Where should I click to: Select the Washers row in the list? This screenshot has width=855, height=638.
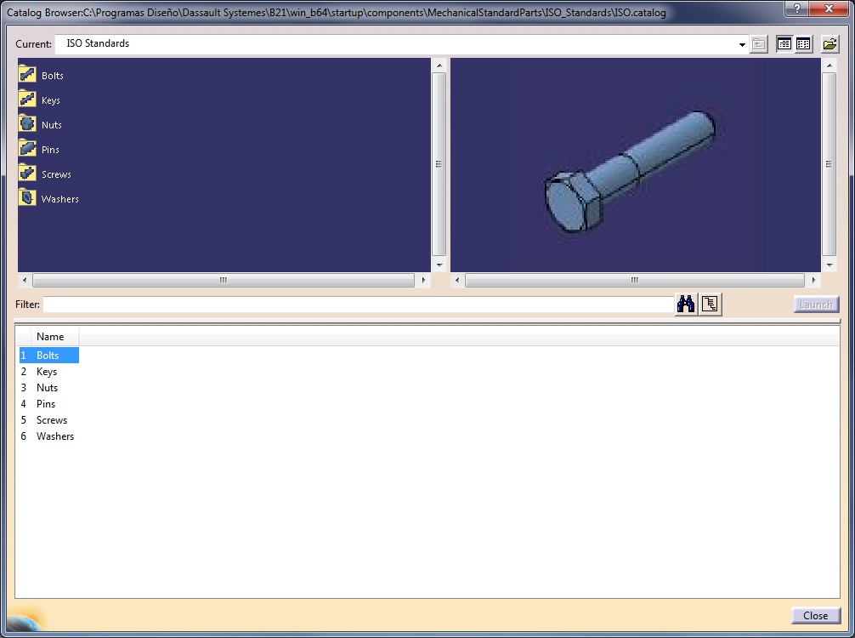pyautogui.click(x=55, y=436)
